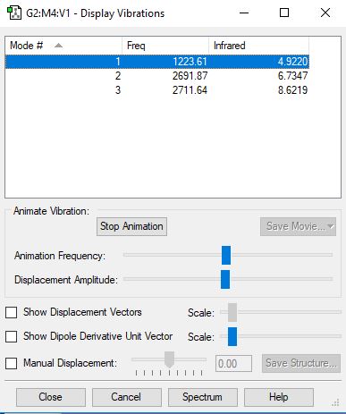This screenshot has height=414, width=346.
Task: Select mode 3 with frequency 2711.64
Action: click(157, 90)
